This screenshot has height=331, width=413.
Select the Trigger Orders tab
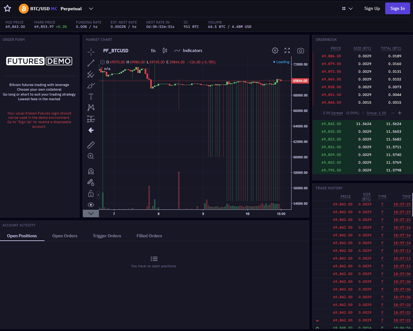coord(107,236)
